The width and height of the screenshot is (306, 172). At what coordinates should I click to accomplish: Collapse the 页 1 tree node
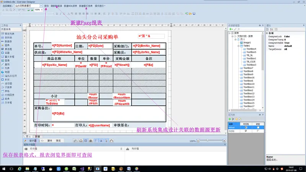click(236, 39)
